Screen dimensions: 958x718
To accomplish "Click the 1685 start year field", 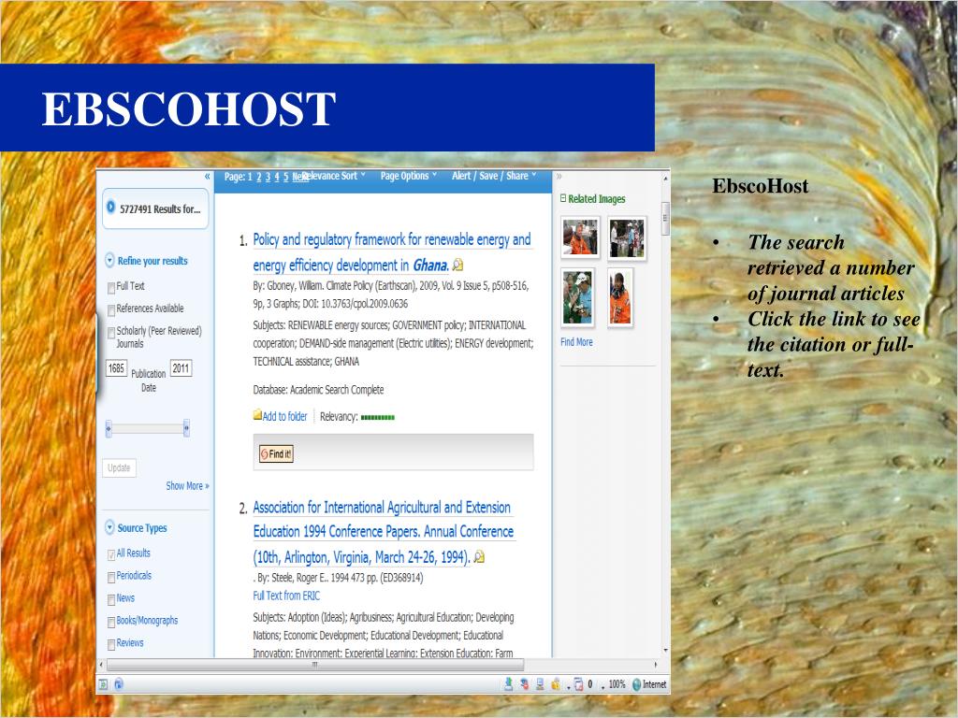I will point(116,368).
